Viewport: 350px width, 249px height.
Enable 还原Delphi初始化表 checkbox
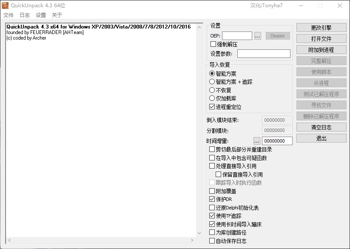click(212, 207)
